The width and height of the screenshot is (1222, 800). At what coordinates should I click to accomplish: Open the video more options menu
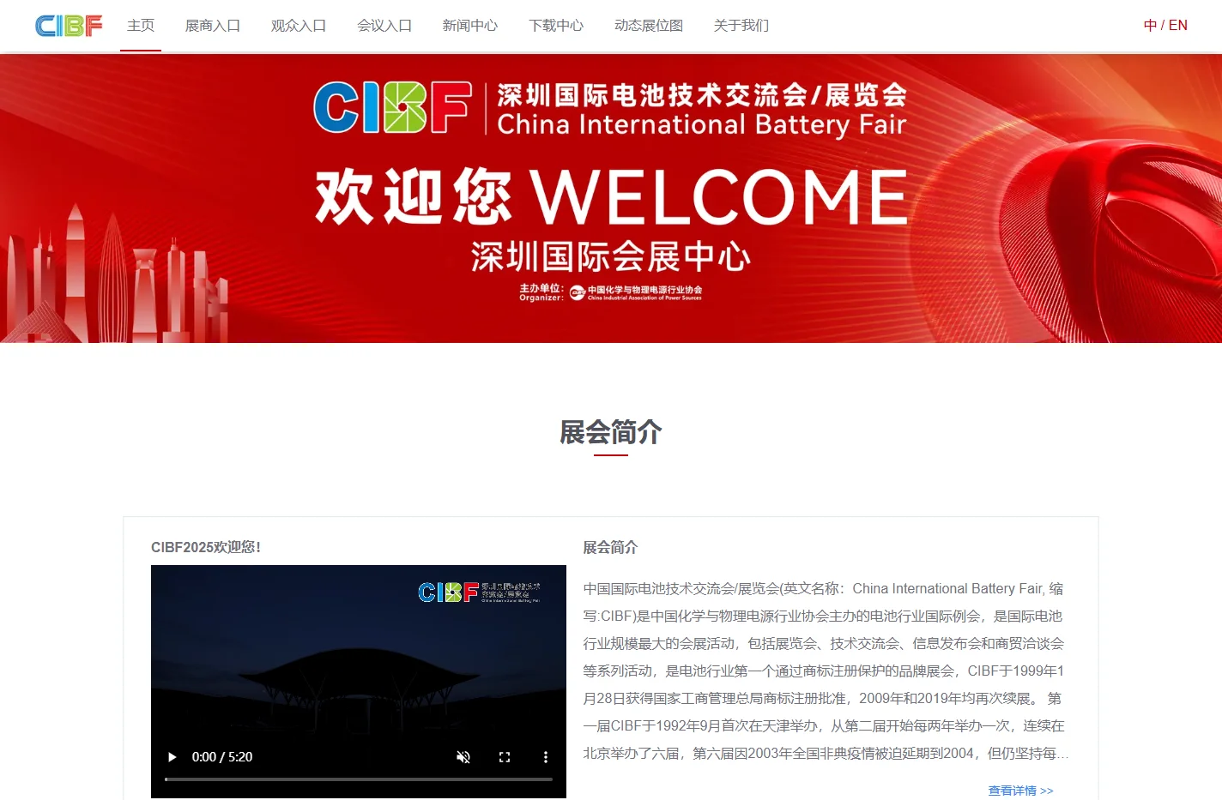coord(546,757)
